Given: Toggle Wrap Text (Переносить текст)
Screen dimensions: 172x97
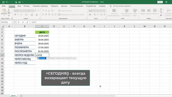Looking at the screenshot, I should coord(65,11).
